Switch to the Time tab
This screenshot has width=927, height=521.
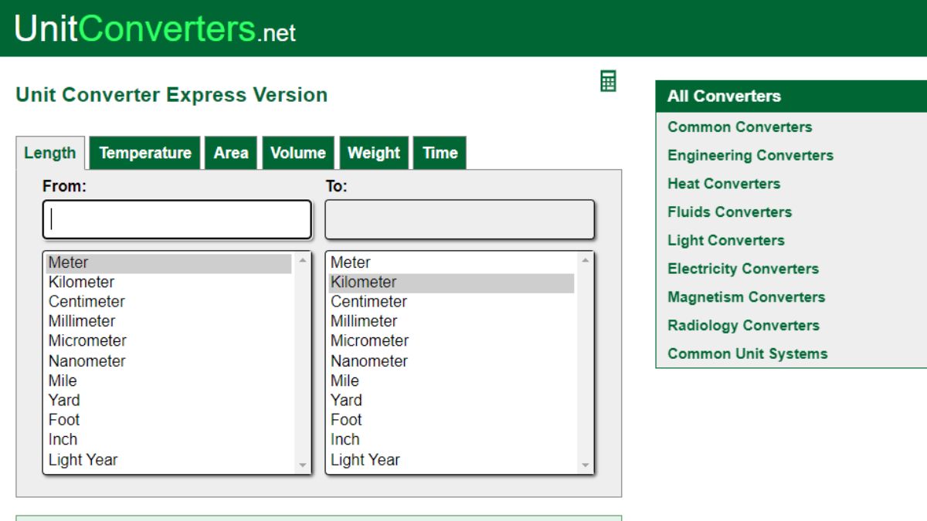pyautogui.click(x=440, y=153)
